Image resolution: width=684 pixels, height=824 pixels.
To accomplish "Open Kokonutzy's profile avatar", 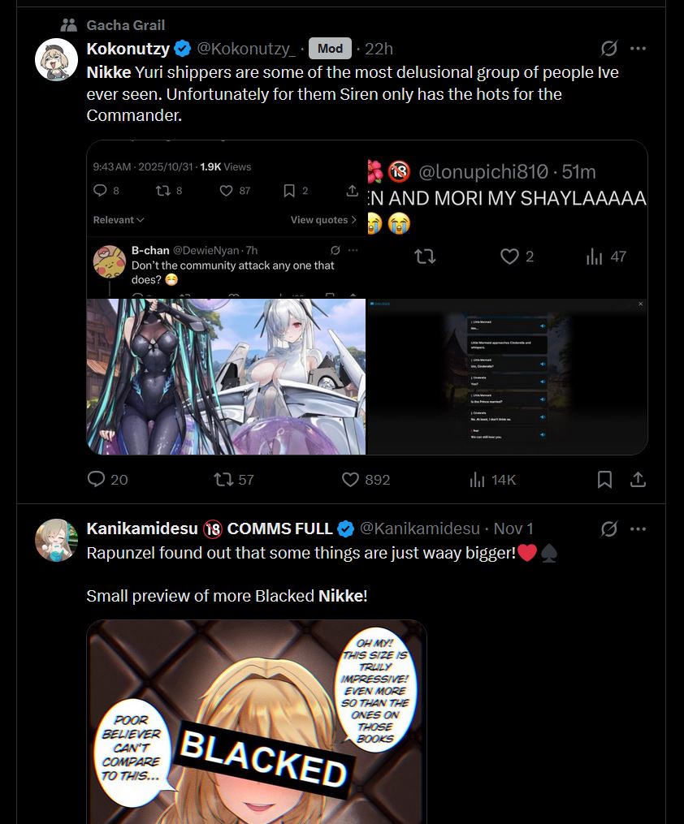I will click(56, 59).
